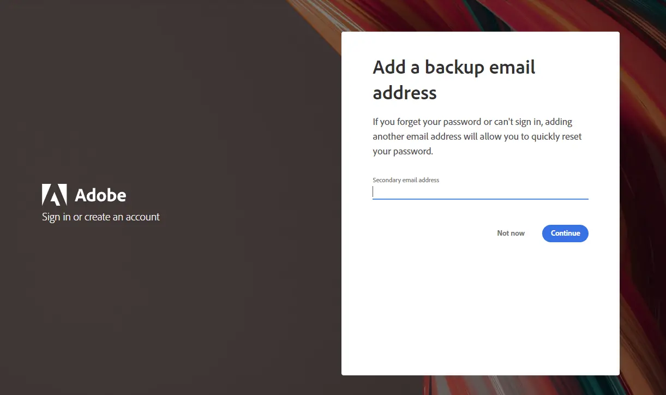
Task: Focus the Secondary email address field
Action: click(480, 191)
